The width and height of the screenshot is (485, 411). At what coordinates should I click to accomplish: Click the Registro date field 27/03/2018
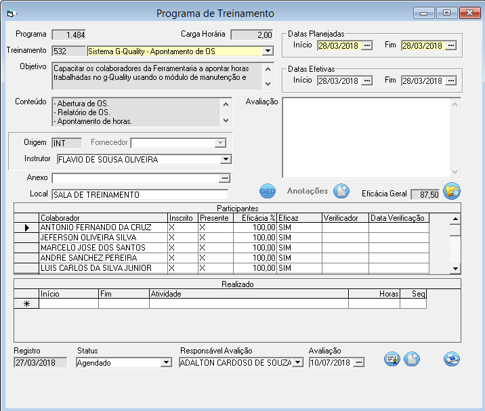(x=40, y=362)
